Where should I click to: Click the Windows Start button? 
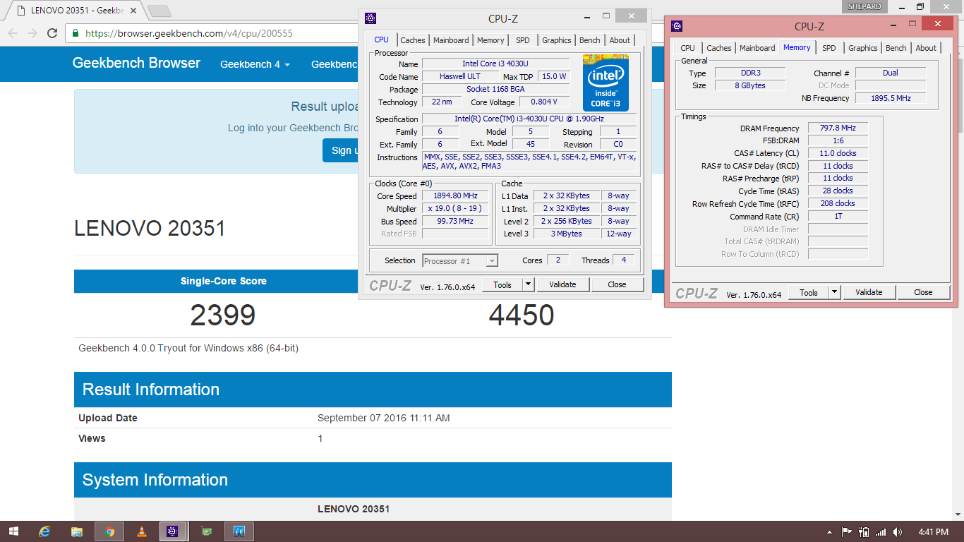coord(13,531)
